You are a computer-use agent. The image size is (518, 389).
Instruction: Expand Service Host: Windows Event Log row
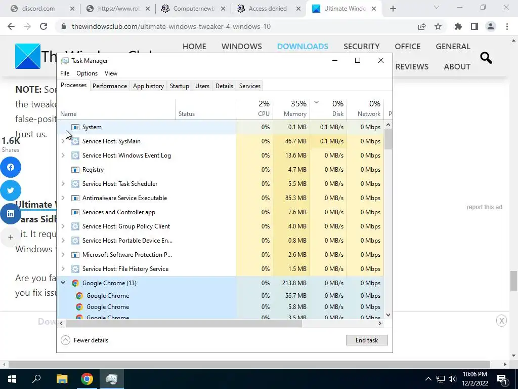point(63,155)
